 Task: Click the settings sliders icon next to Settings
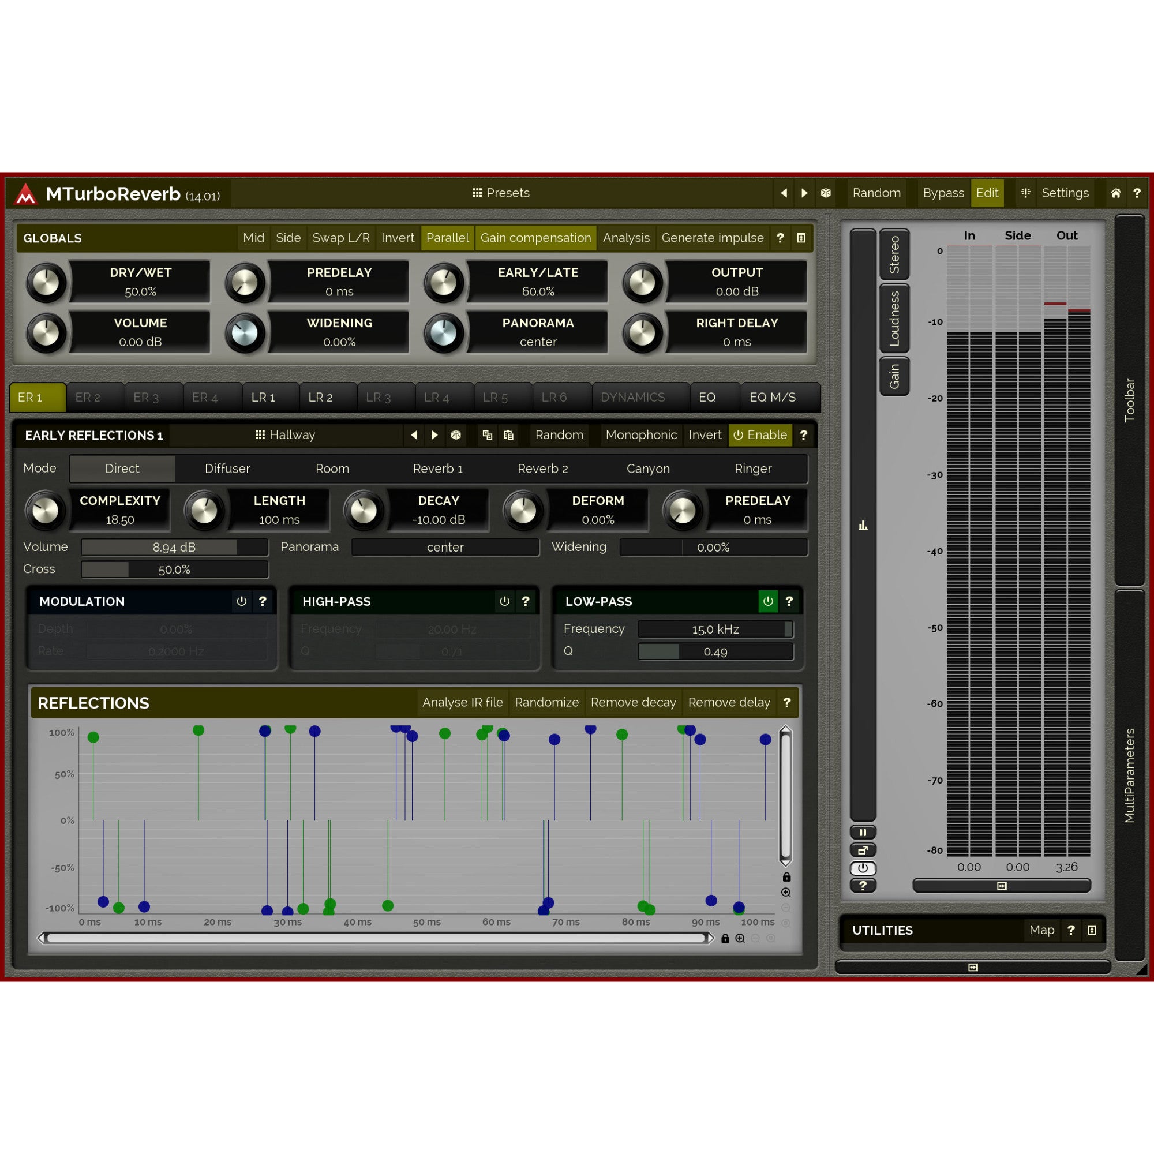[x=1025, y=193]
